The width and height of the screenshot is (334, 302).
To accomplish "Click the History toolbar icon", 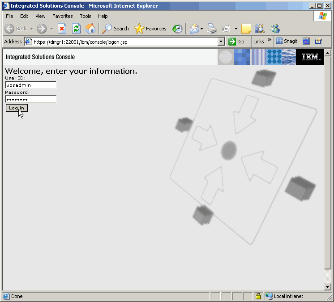I will pyautogui.click(x=177, y=29).
